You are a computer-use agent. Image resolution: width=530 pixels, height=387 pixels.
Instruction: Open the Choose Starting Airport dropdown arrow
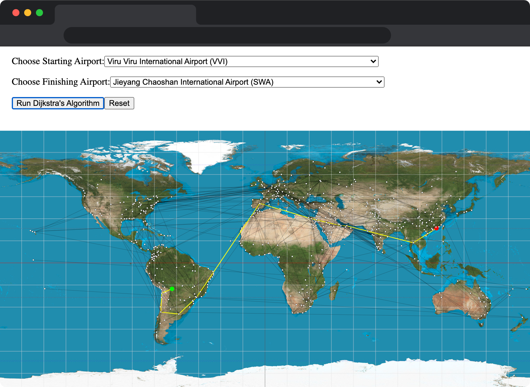pos(373,61)
